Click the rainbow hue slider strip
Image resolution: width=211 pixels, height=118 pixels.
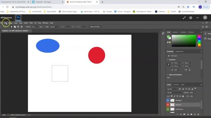199,41
